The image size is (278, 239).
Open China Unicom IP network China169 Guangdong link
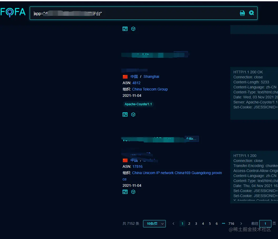172,176
